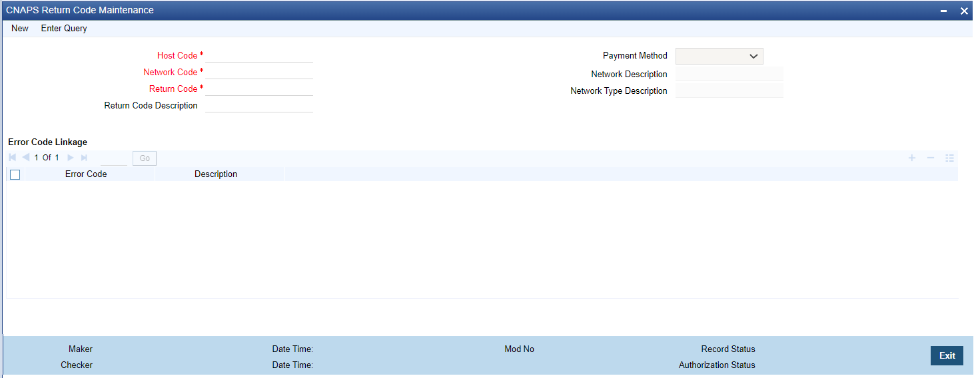
Task: Close the CNAPS Return Code Maintenance window
Action: coord(963,11)
